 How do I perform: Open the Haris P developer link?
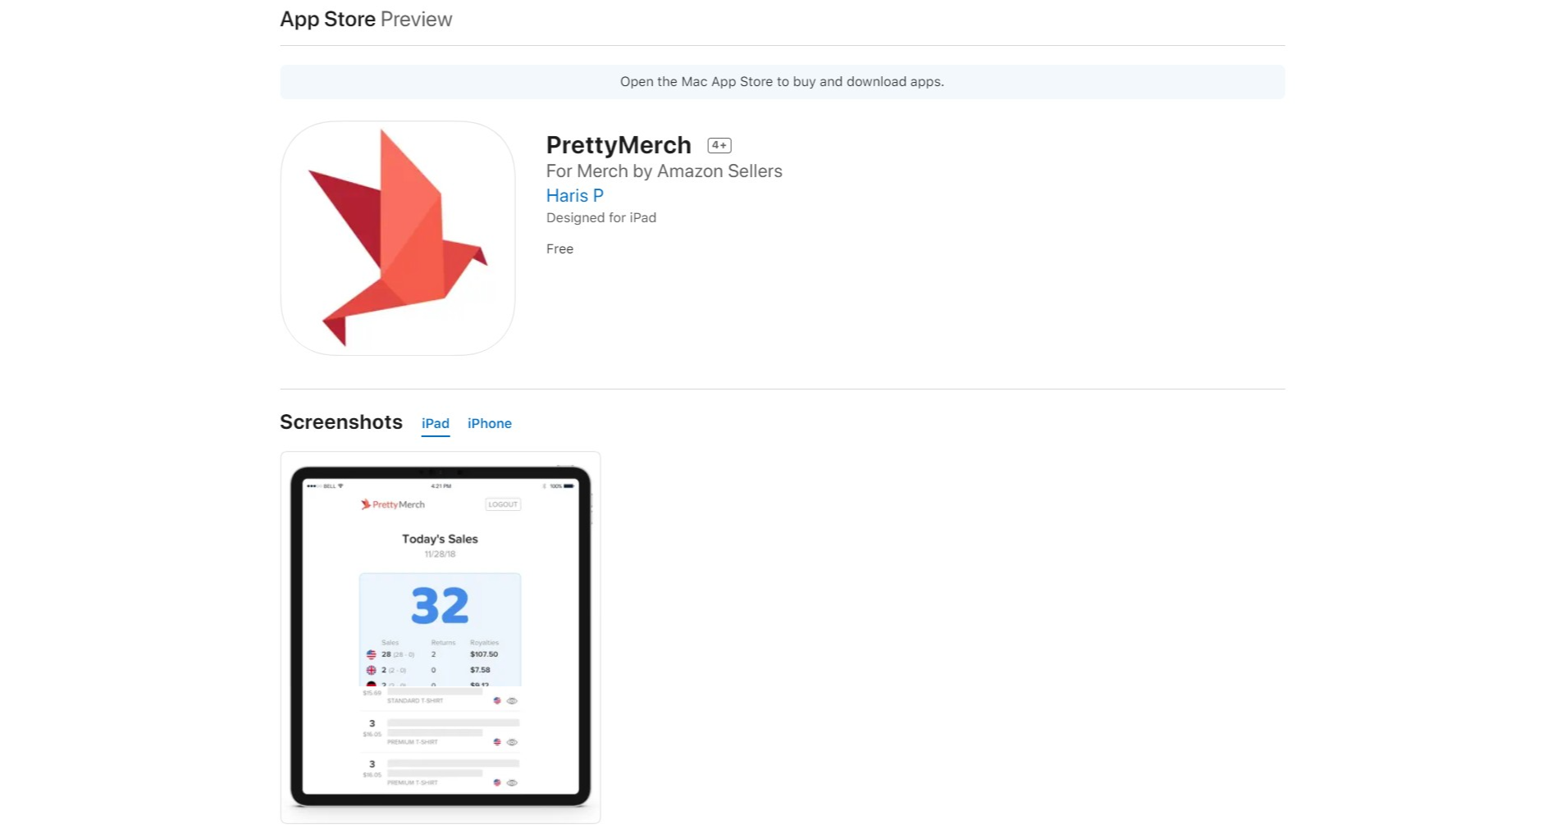tap(575, 195)
